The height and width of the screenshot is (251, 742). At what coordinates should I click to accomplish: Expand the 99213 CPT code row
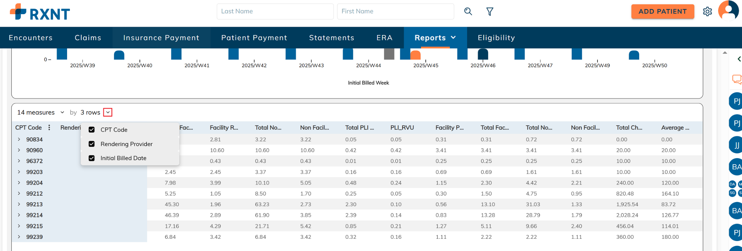[x=19, y=204]
